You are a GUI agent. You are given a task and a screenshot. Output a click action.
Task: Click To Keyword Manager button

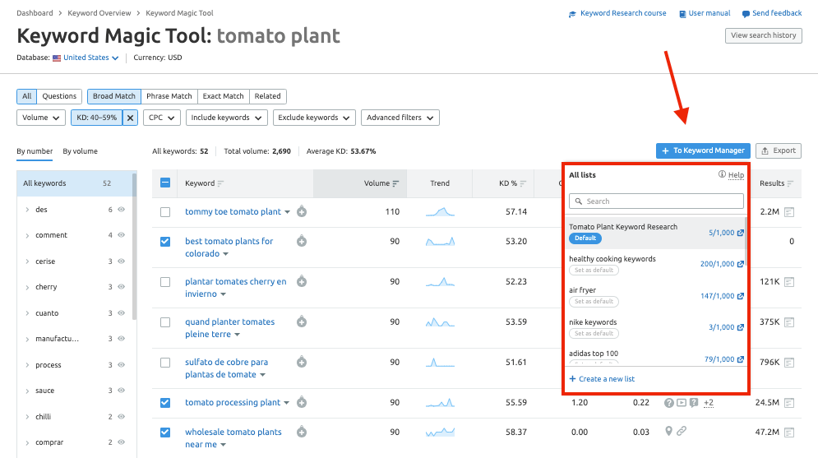(x=703, y=150)
